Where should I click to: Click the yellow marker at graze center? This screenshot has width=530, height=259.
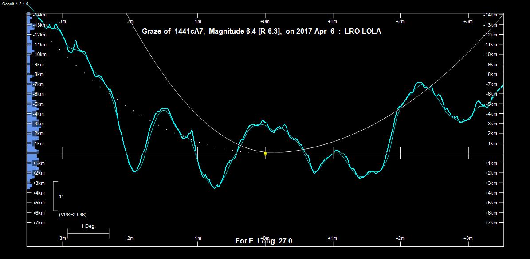265,154
